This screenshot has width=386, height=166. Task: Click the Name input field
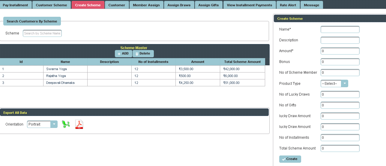click(x=340, y=29)
